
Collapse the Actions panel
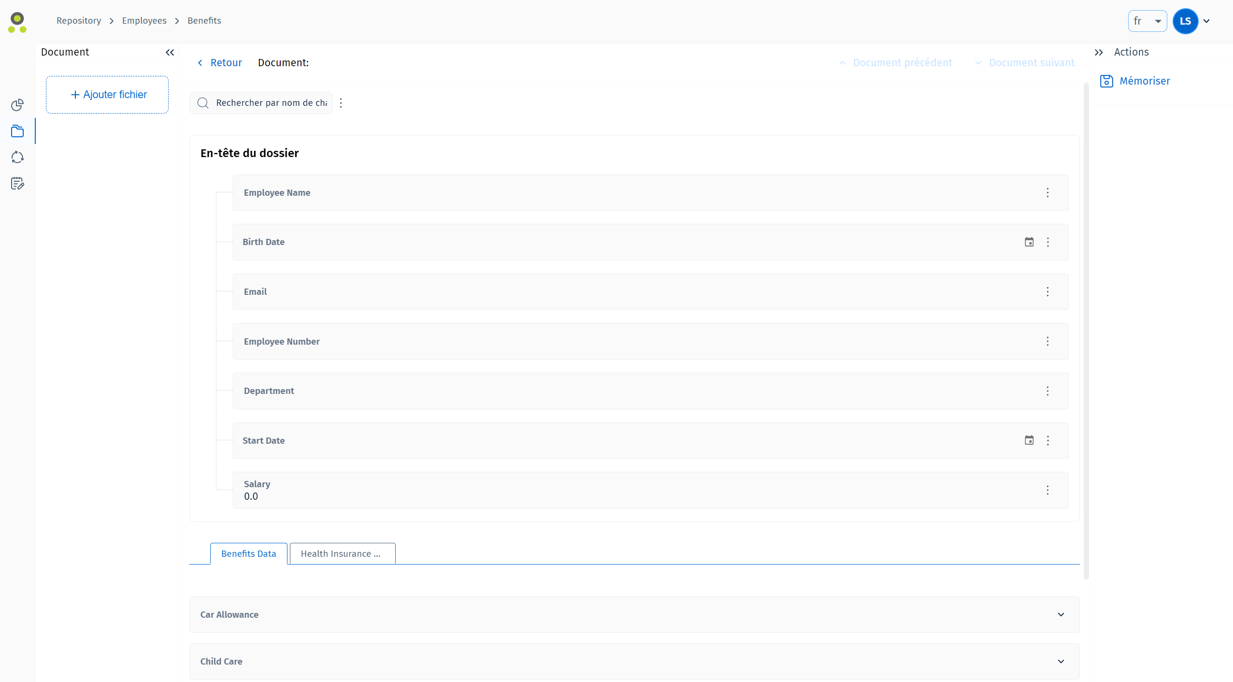[x=1099, y=52]
